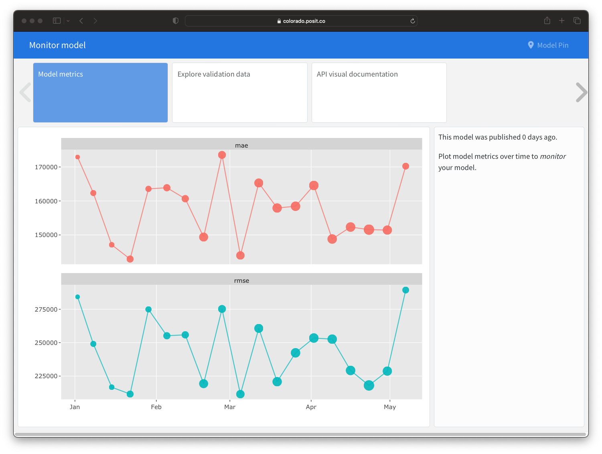
Task: Show the tab overview icon
Action: point(577,21)
